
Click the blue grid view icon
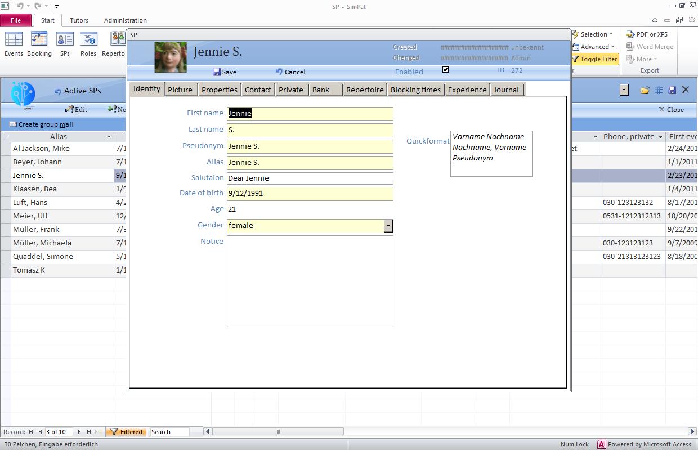coord(659,90)
